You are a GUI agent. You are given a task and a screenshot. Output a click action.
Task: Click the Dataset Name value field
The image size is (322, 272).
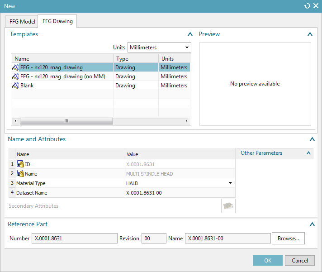coord(180,193)
